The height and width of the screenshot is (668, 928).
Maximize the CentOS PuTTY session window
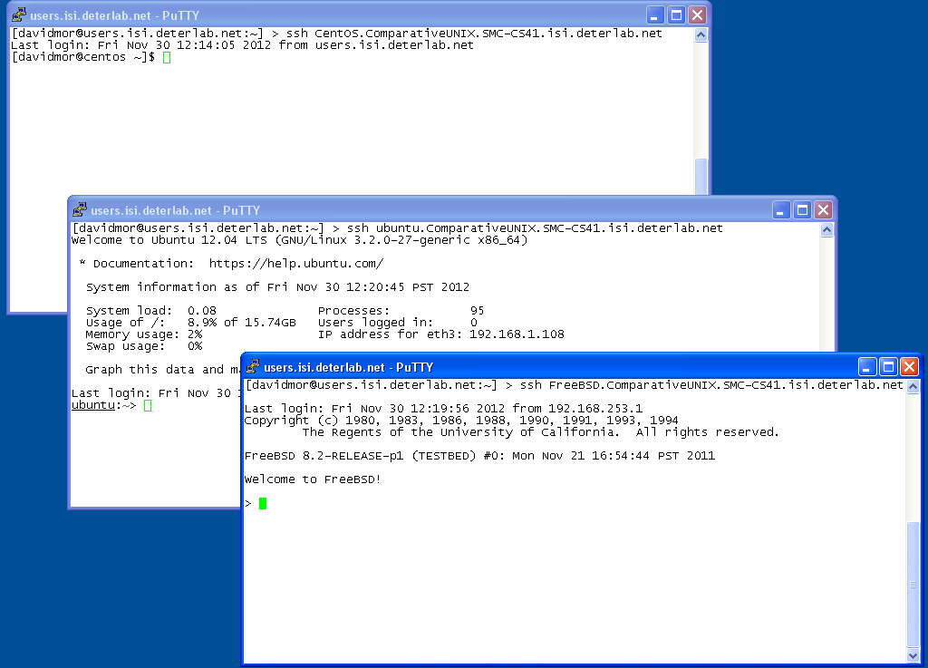click(676, 15)
